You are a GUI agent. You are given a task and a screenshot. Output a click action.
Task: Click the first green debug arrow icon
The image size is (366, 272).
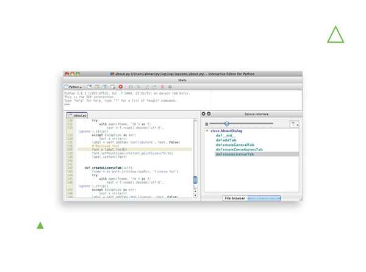[x=131, y=87]
